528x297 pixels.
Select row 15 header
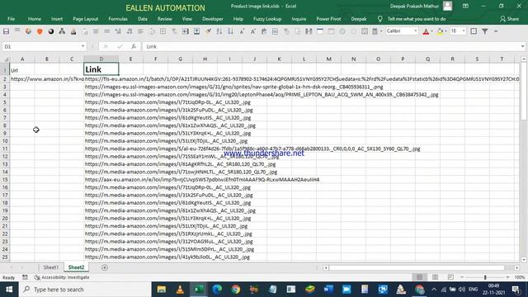tap(5, 180)
